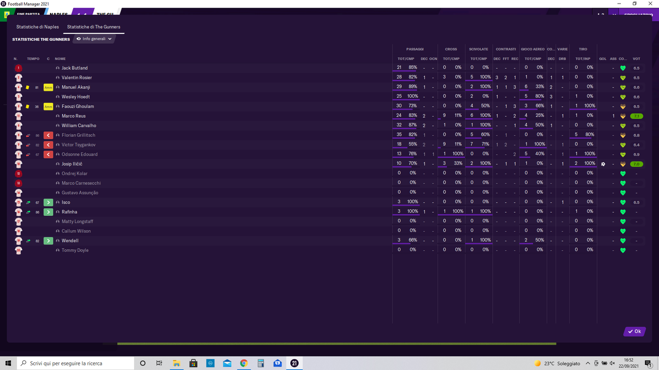Image resolution: width=659 pixels, height=370 pixels.
Task: Click Josip Iličić's 7.0 rating badge
Action: click(x=636, y=164)
